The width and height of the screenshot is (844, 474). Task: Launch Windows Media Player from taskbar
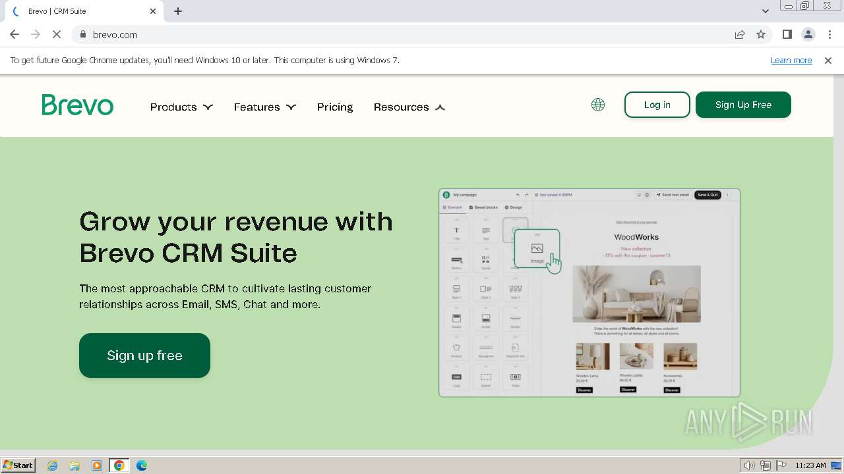tap(97, 465)
